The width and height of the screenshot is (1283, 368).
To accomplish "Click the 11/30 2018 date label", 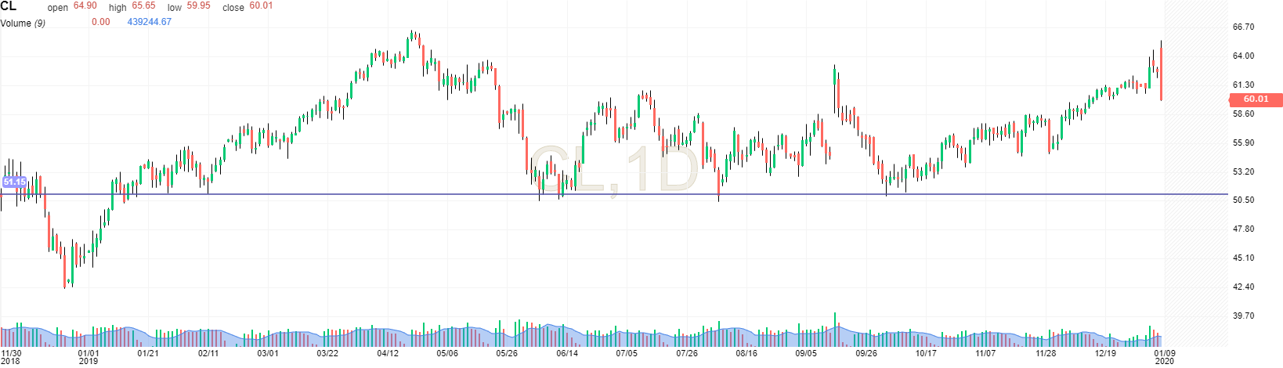I will 11,357.
